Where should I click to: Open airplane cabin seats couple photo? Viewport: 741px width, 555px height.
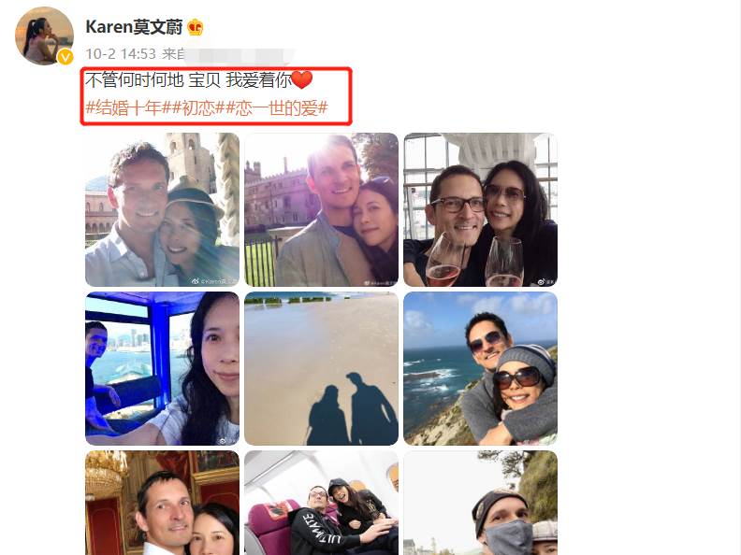coord(321,503)
